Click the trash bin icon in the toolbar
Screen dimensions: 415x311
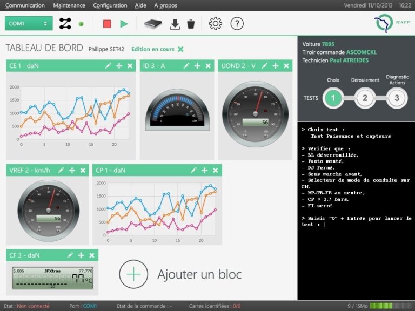(x=191, y=24)
